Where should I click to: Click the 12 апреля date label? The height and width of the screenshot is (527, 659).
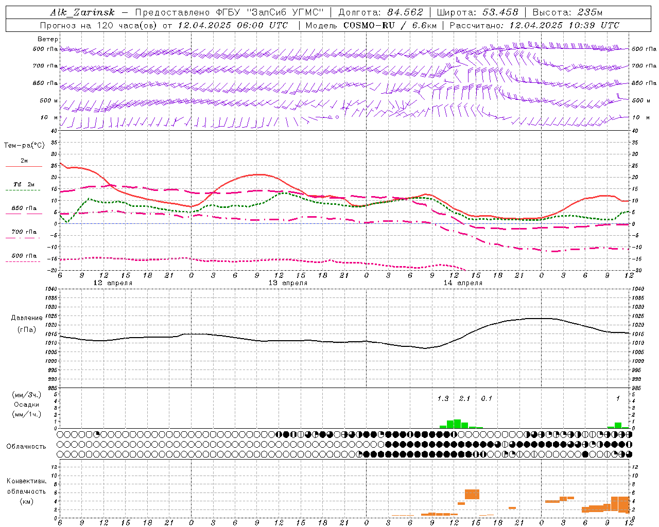click(x=113, y=283)
